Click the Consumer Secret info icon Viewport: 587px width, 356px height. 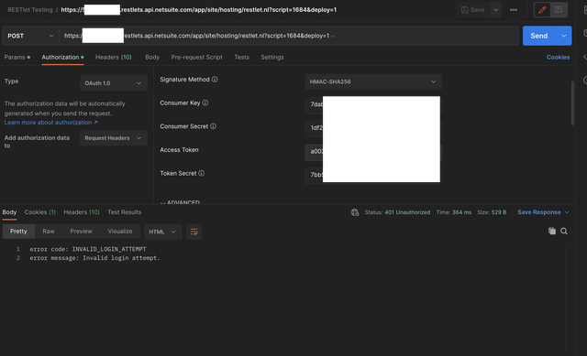coord(213,126)
